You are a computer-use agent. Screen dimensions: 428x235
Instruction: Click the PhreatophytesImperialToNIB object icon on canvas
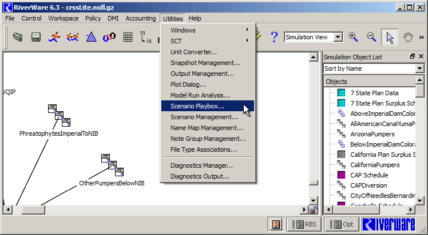pos(60,115)
